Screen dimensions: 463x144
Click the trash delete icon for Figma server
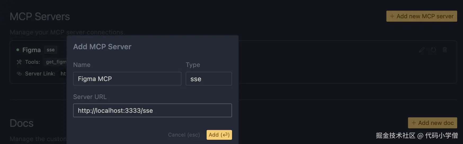(445, 50)
